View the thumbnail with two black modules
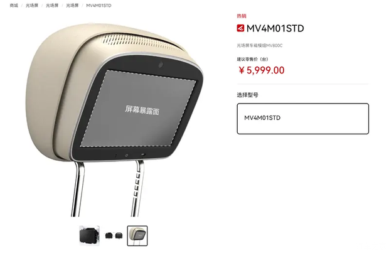Viewport: 389px width, 253px height. [x=114, y=235]
